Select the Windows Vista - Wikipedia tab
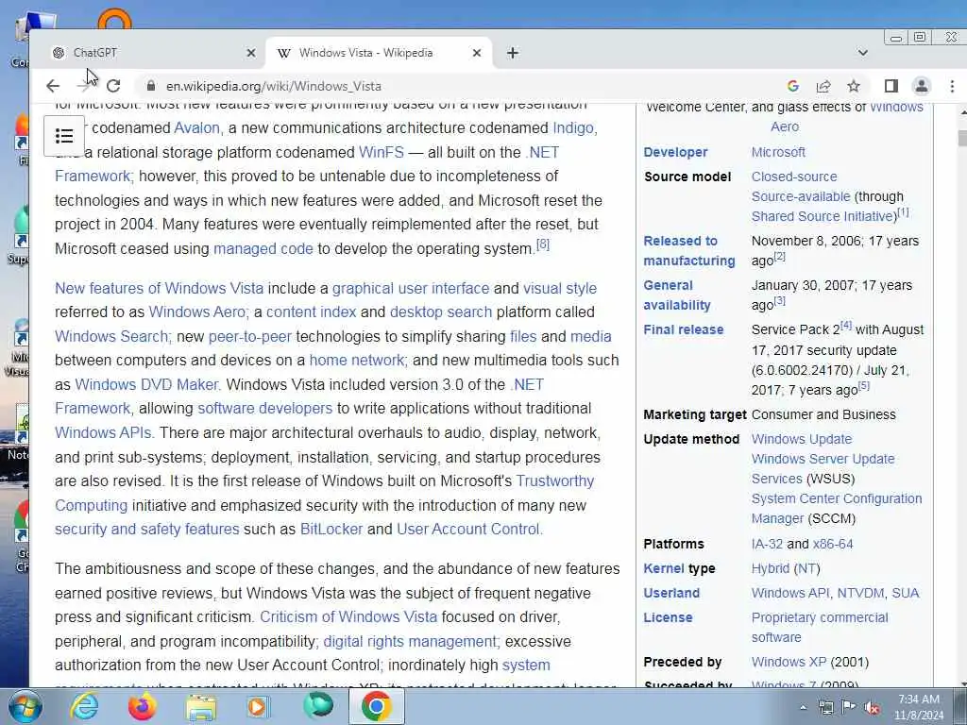 tap(379, 53)
